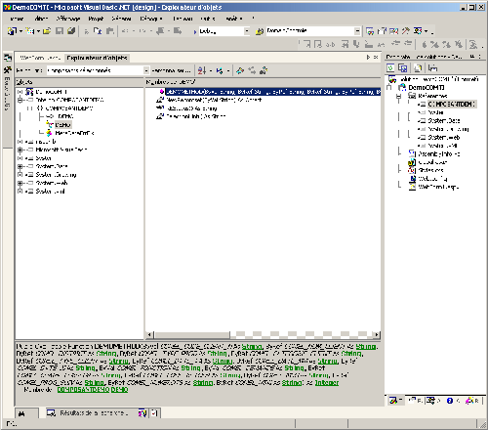
Task: Follow the first String link in description
Action: (x=252, y=347)
